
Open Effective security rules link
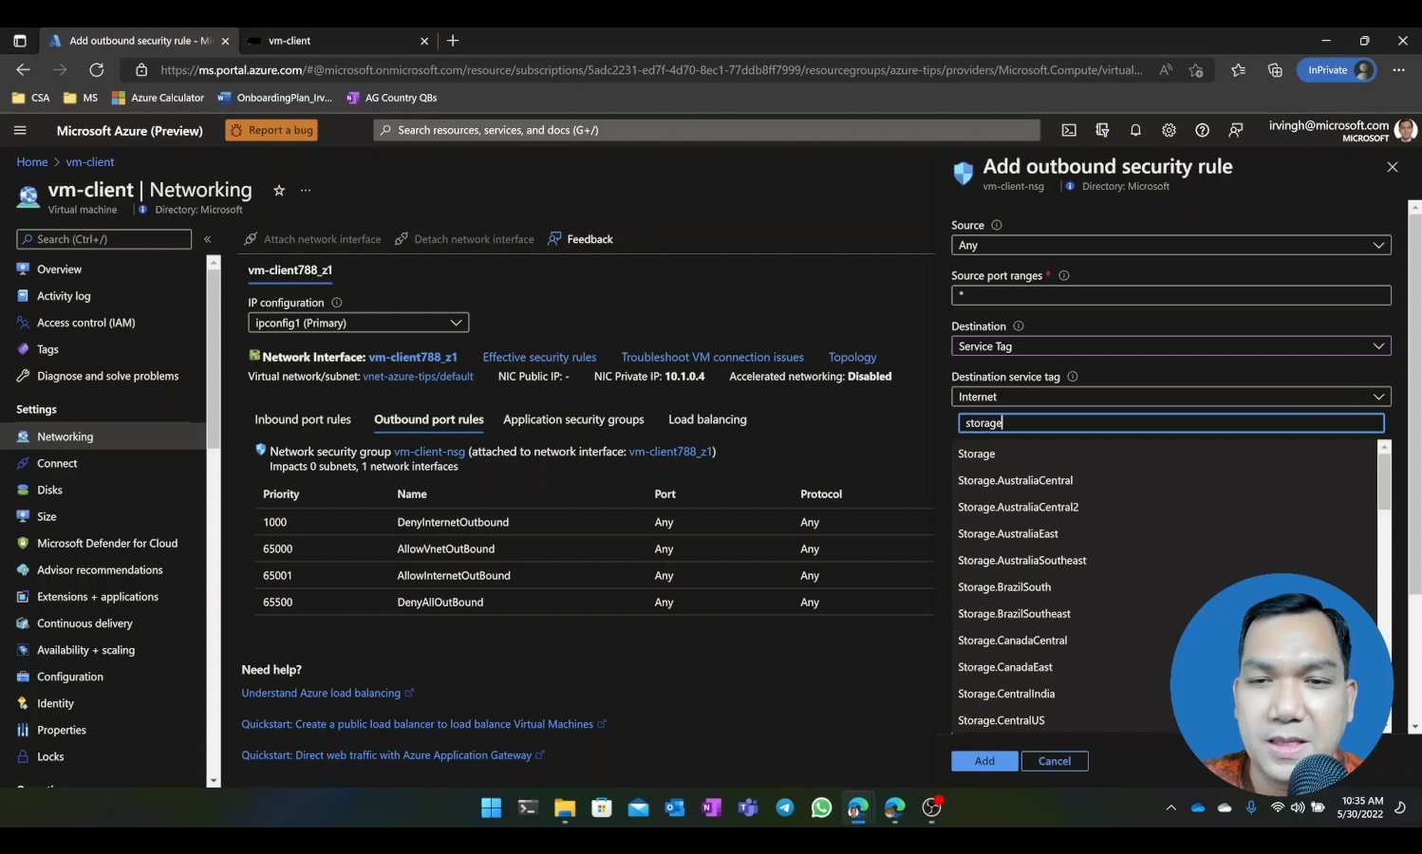pos(539,358)
